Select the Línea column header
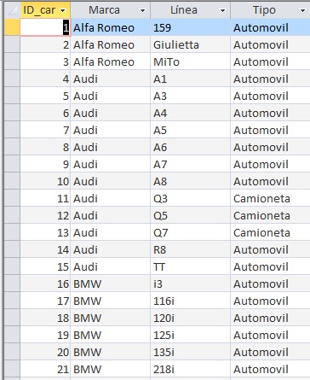The height and width of the screenshot is (380, 310). click(191, 10)
